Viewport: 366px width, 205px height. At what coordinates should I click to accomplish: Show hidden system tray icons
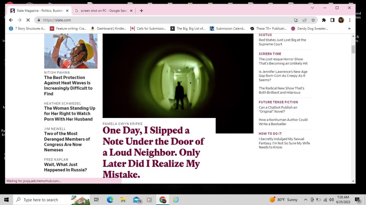(x=306, y=200)
